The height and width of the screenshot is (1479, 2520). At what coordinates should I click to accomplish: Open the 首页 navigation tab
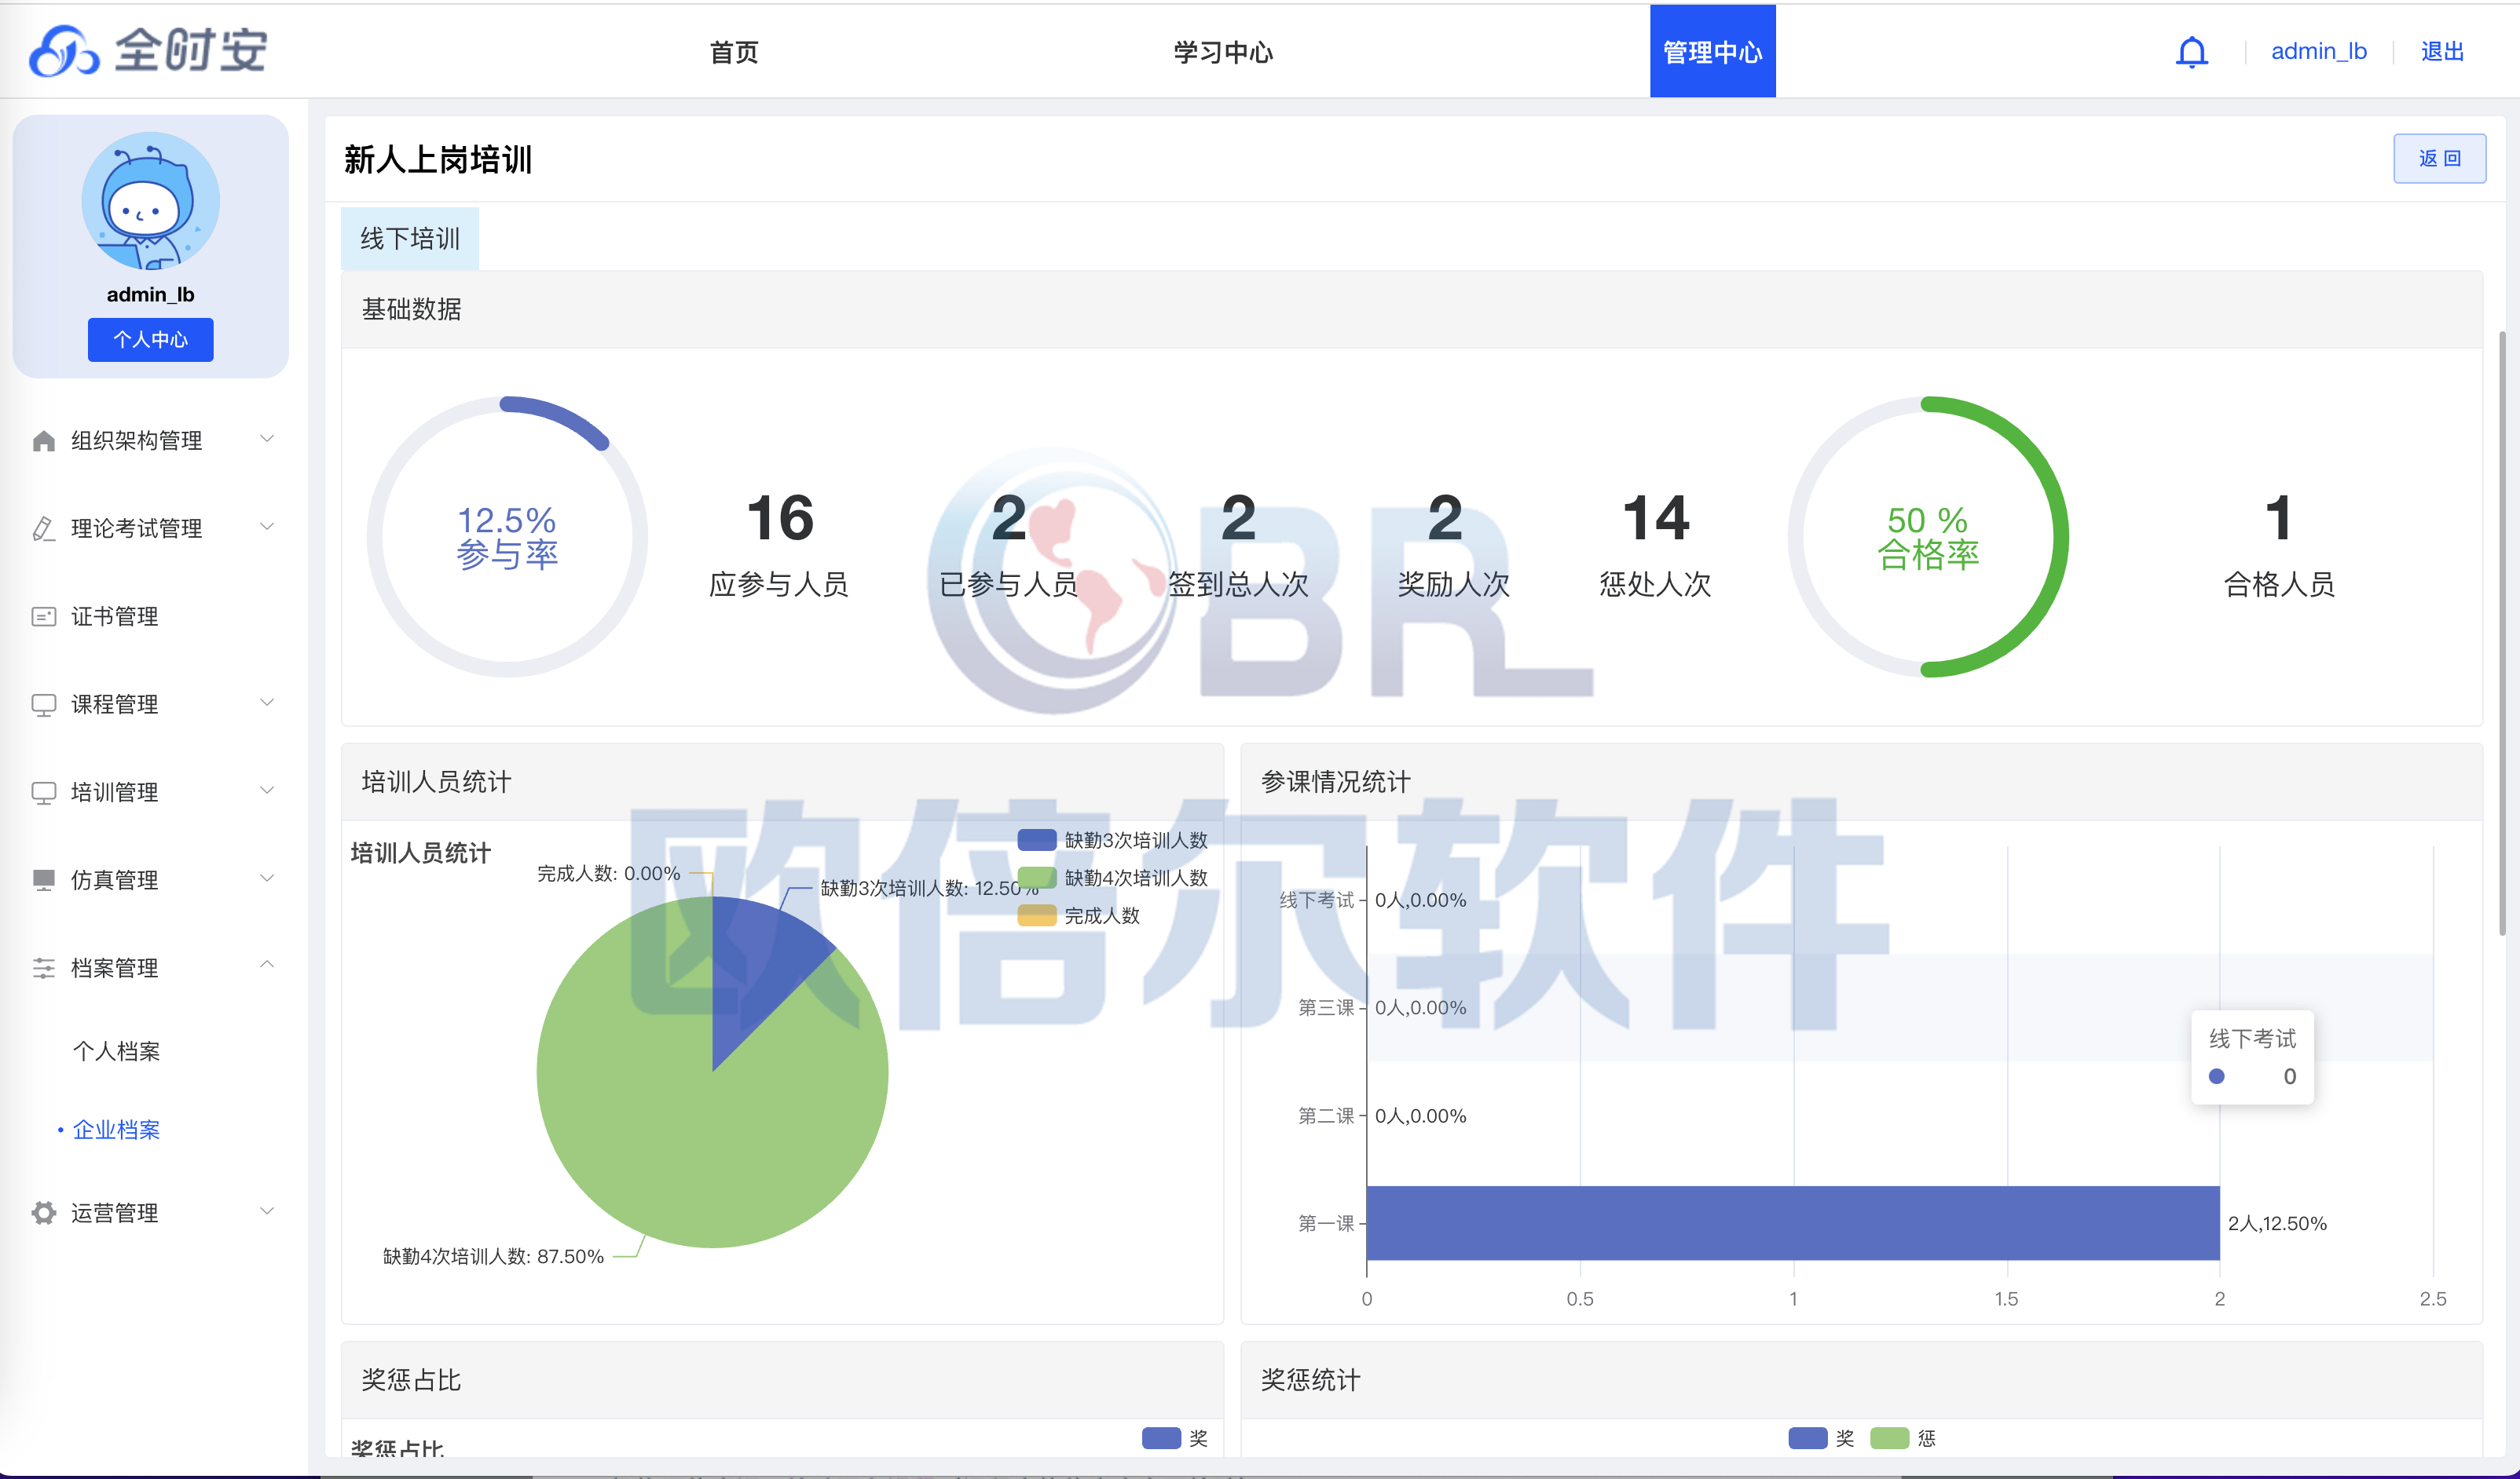734,52
